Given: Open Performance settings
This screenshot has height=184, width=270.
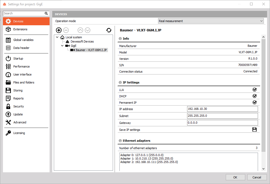Looking at the screenshot, I should tap(26, 66).
